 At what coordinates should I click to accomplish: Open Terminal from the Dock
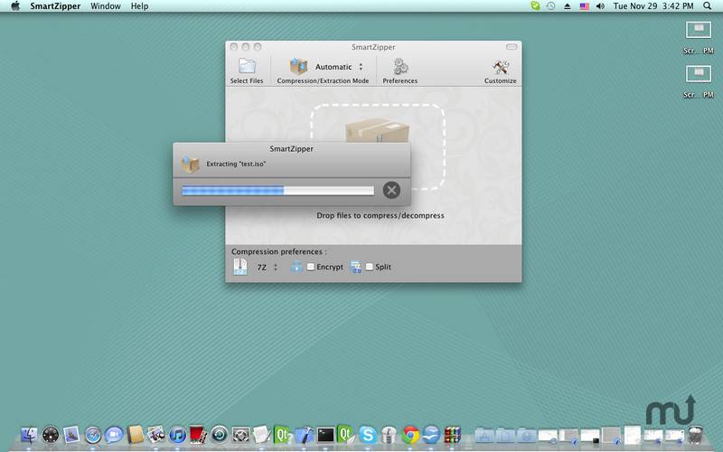coord(325,435)
